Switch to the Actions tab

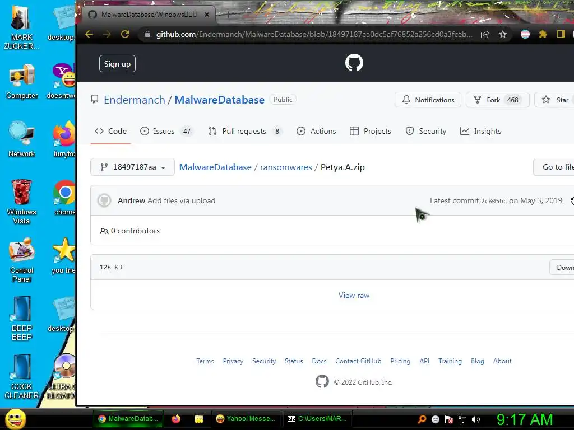(x=316, y=131)
